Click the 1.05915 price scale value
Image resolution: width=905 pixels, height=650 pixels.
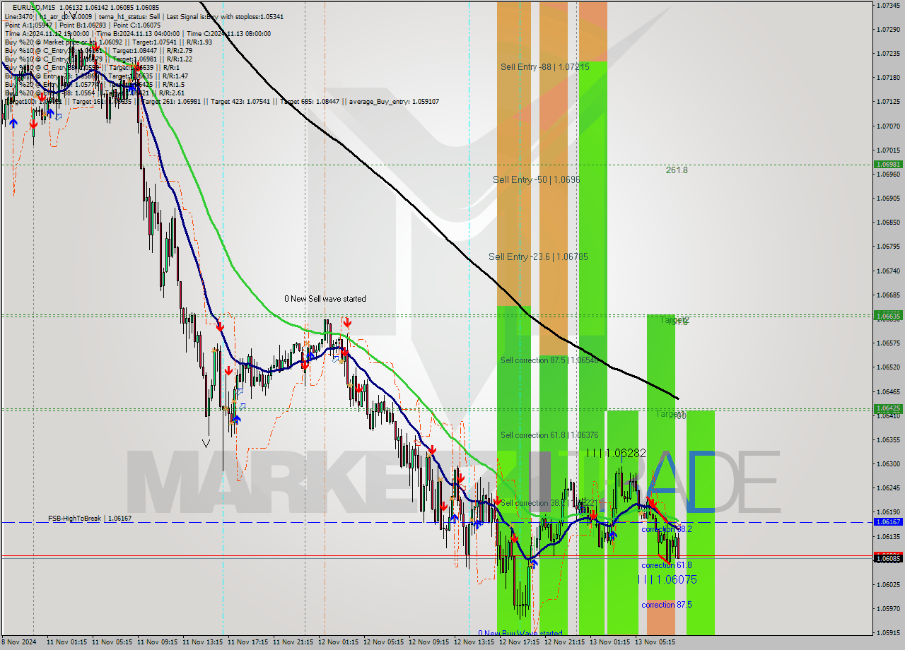coord(888,632)
